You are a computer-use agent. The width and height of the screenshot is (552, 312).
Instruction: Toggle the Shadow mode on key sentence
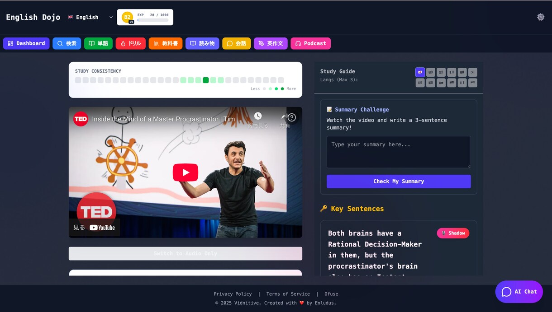[x=453, y=233]
